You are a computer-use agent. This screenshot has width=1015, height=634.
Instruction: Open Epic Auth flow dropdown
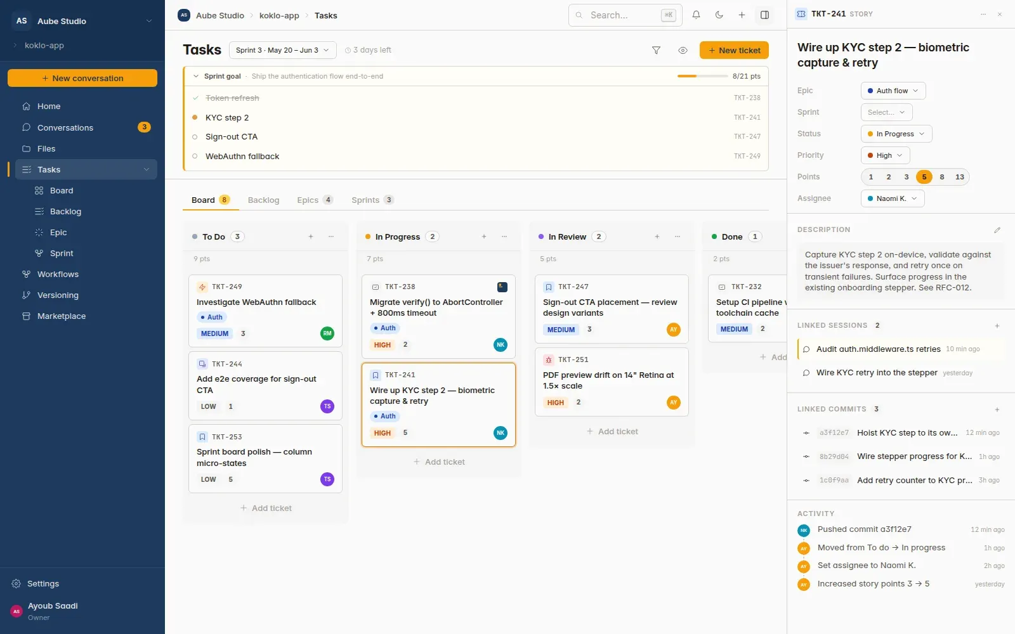point(893,91)
